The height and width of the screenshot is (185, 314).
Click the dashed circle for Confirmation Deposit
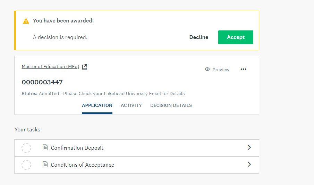pyautogui.click(x=26, y=148)
